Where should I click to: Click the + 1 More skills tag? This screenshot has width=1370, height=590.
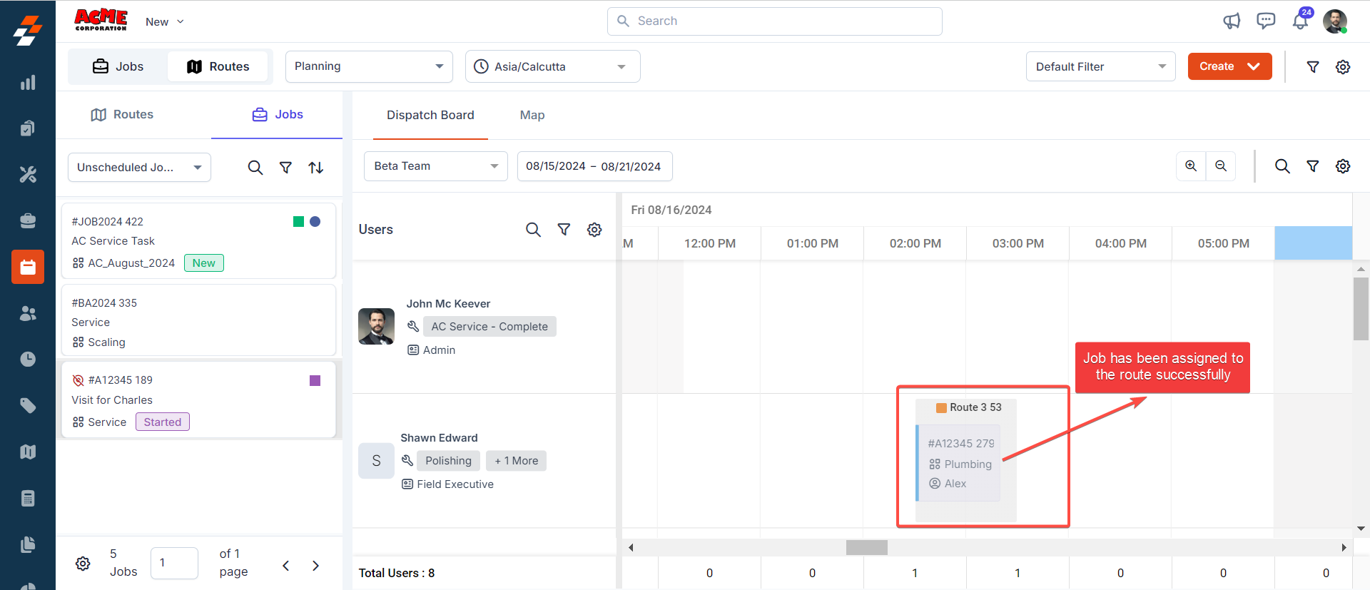[x=516, y=461]
